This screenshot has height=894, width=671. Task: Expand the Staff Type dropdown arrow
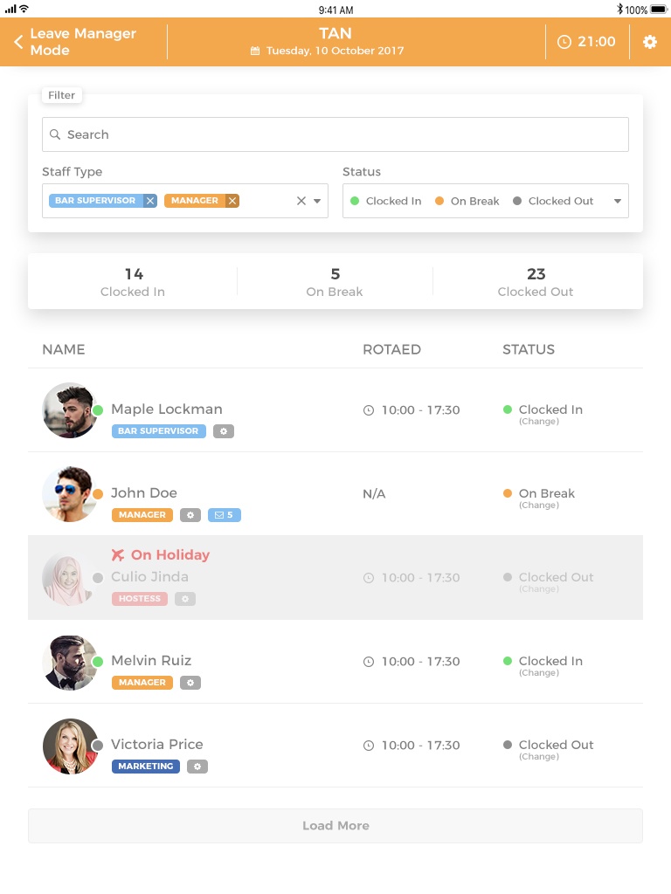click(x=317, y=201)
